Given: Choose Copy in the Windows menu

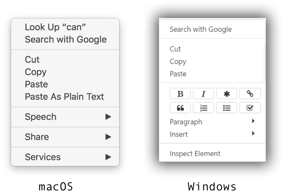Looking at the screenshot, I should (178, 61).
